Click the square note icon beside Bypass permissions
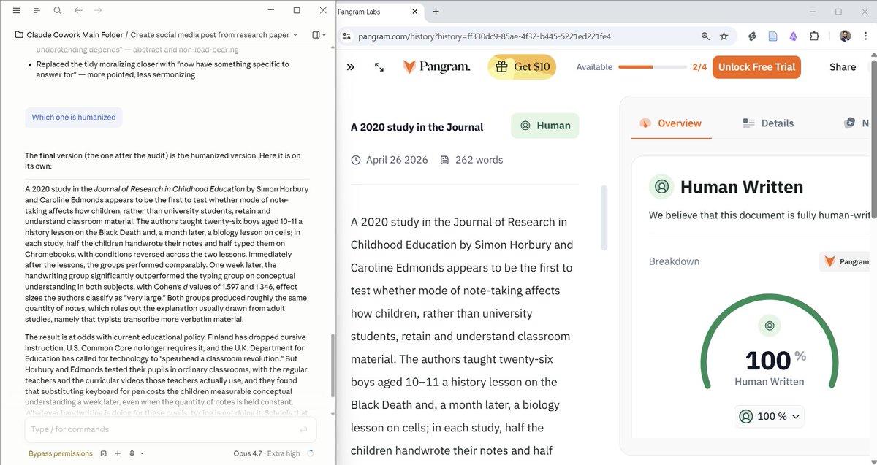This screenshot has width=877, height=465. tap(103, 453)
